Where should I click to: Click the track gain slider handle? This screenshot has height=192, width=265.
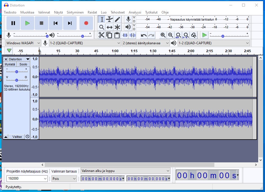coord(17,72)
